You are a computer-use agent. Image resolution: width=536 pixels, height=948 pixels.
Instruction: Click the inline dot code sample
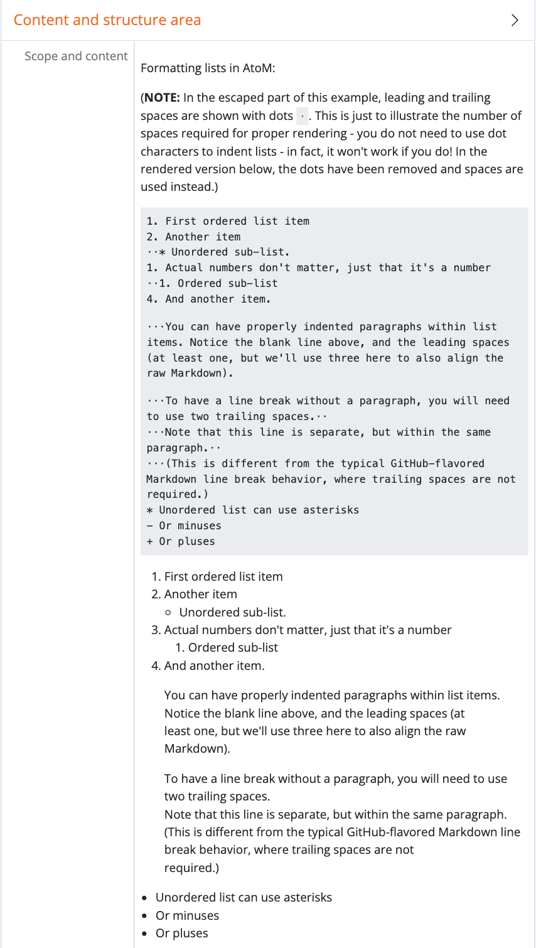(x=302, y=116)
